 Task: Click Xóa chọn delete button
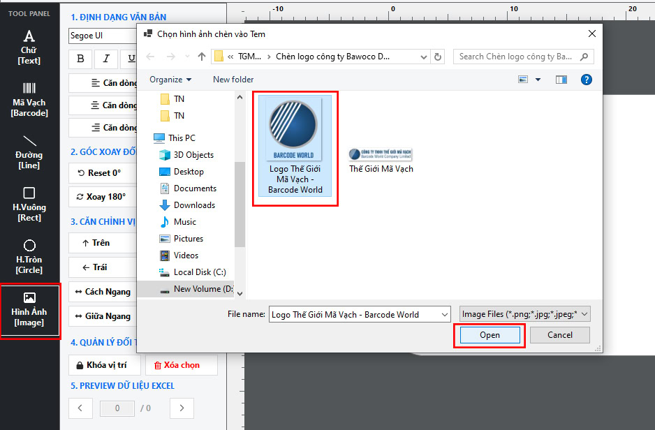click(182, 365)
